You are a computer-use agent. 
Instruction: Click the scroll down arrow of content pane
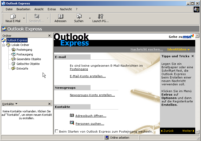pyautogui.click(x=197, y=132)
